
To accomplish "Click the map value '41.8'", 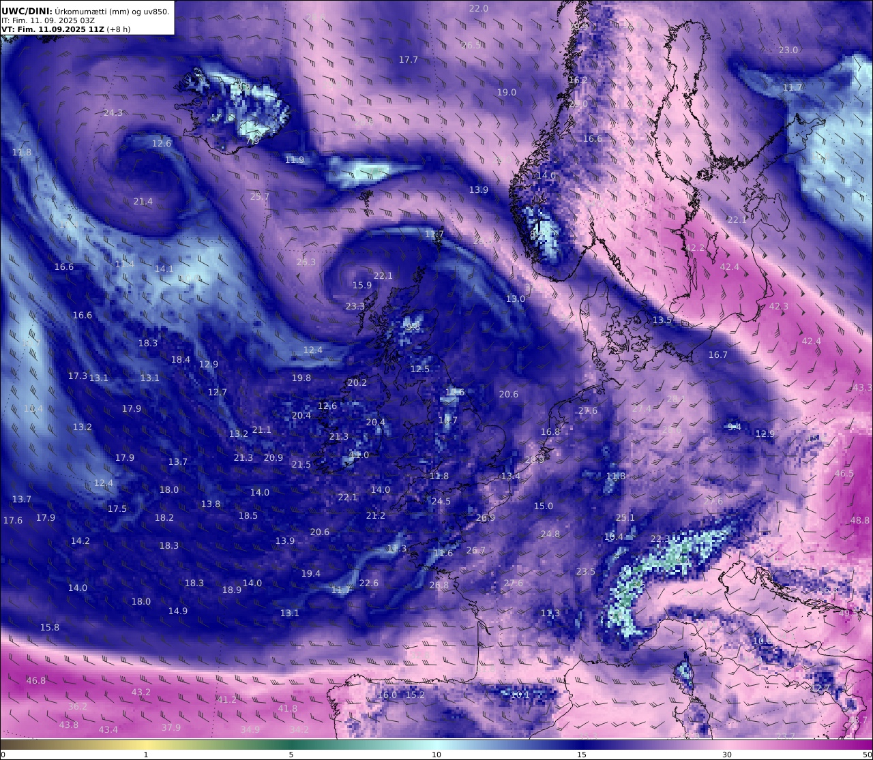I will [288, 708].
